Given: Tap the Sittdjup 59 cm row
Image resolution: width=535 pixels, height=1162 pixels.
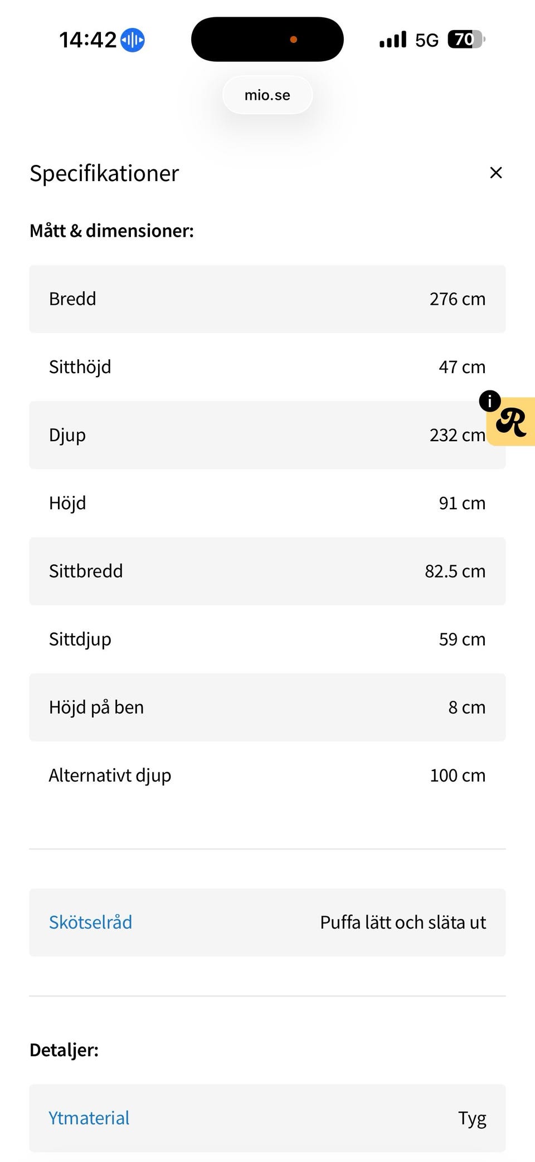Looking at the screenshot, I should (267, 639).
